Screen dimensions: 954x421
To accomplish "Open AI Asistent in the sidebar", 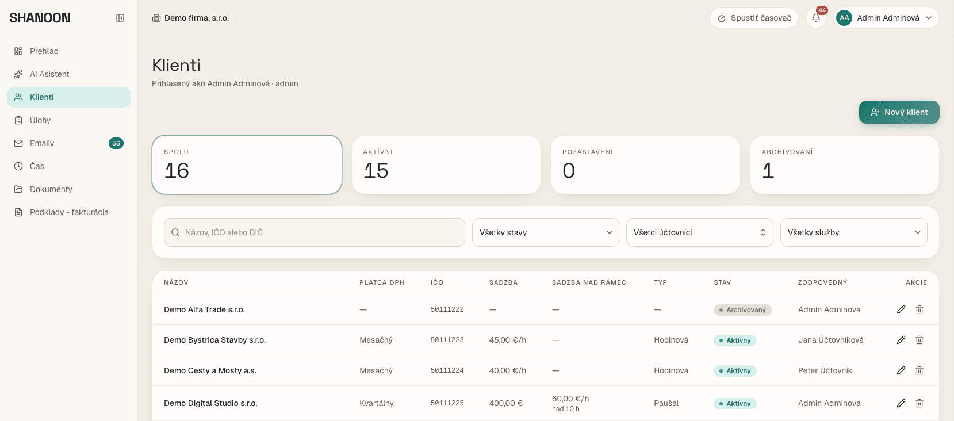I will [x=69, y=74].
